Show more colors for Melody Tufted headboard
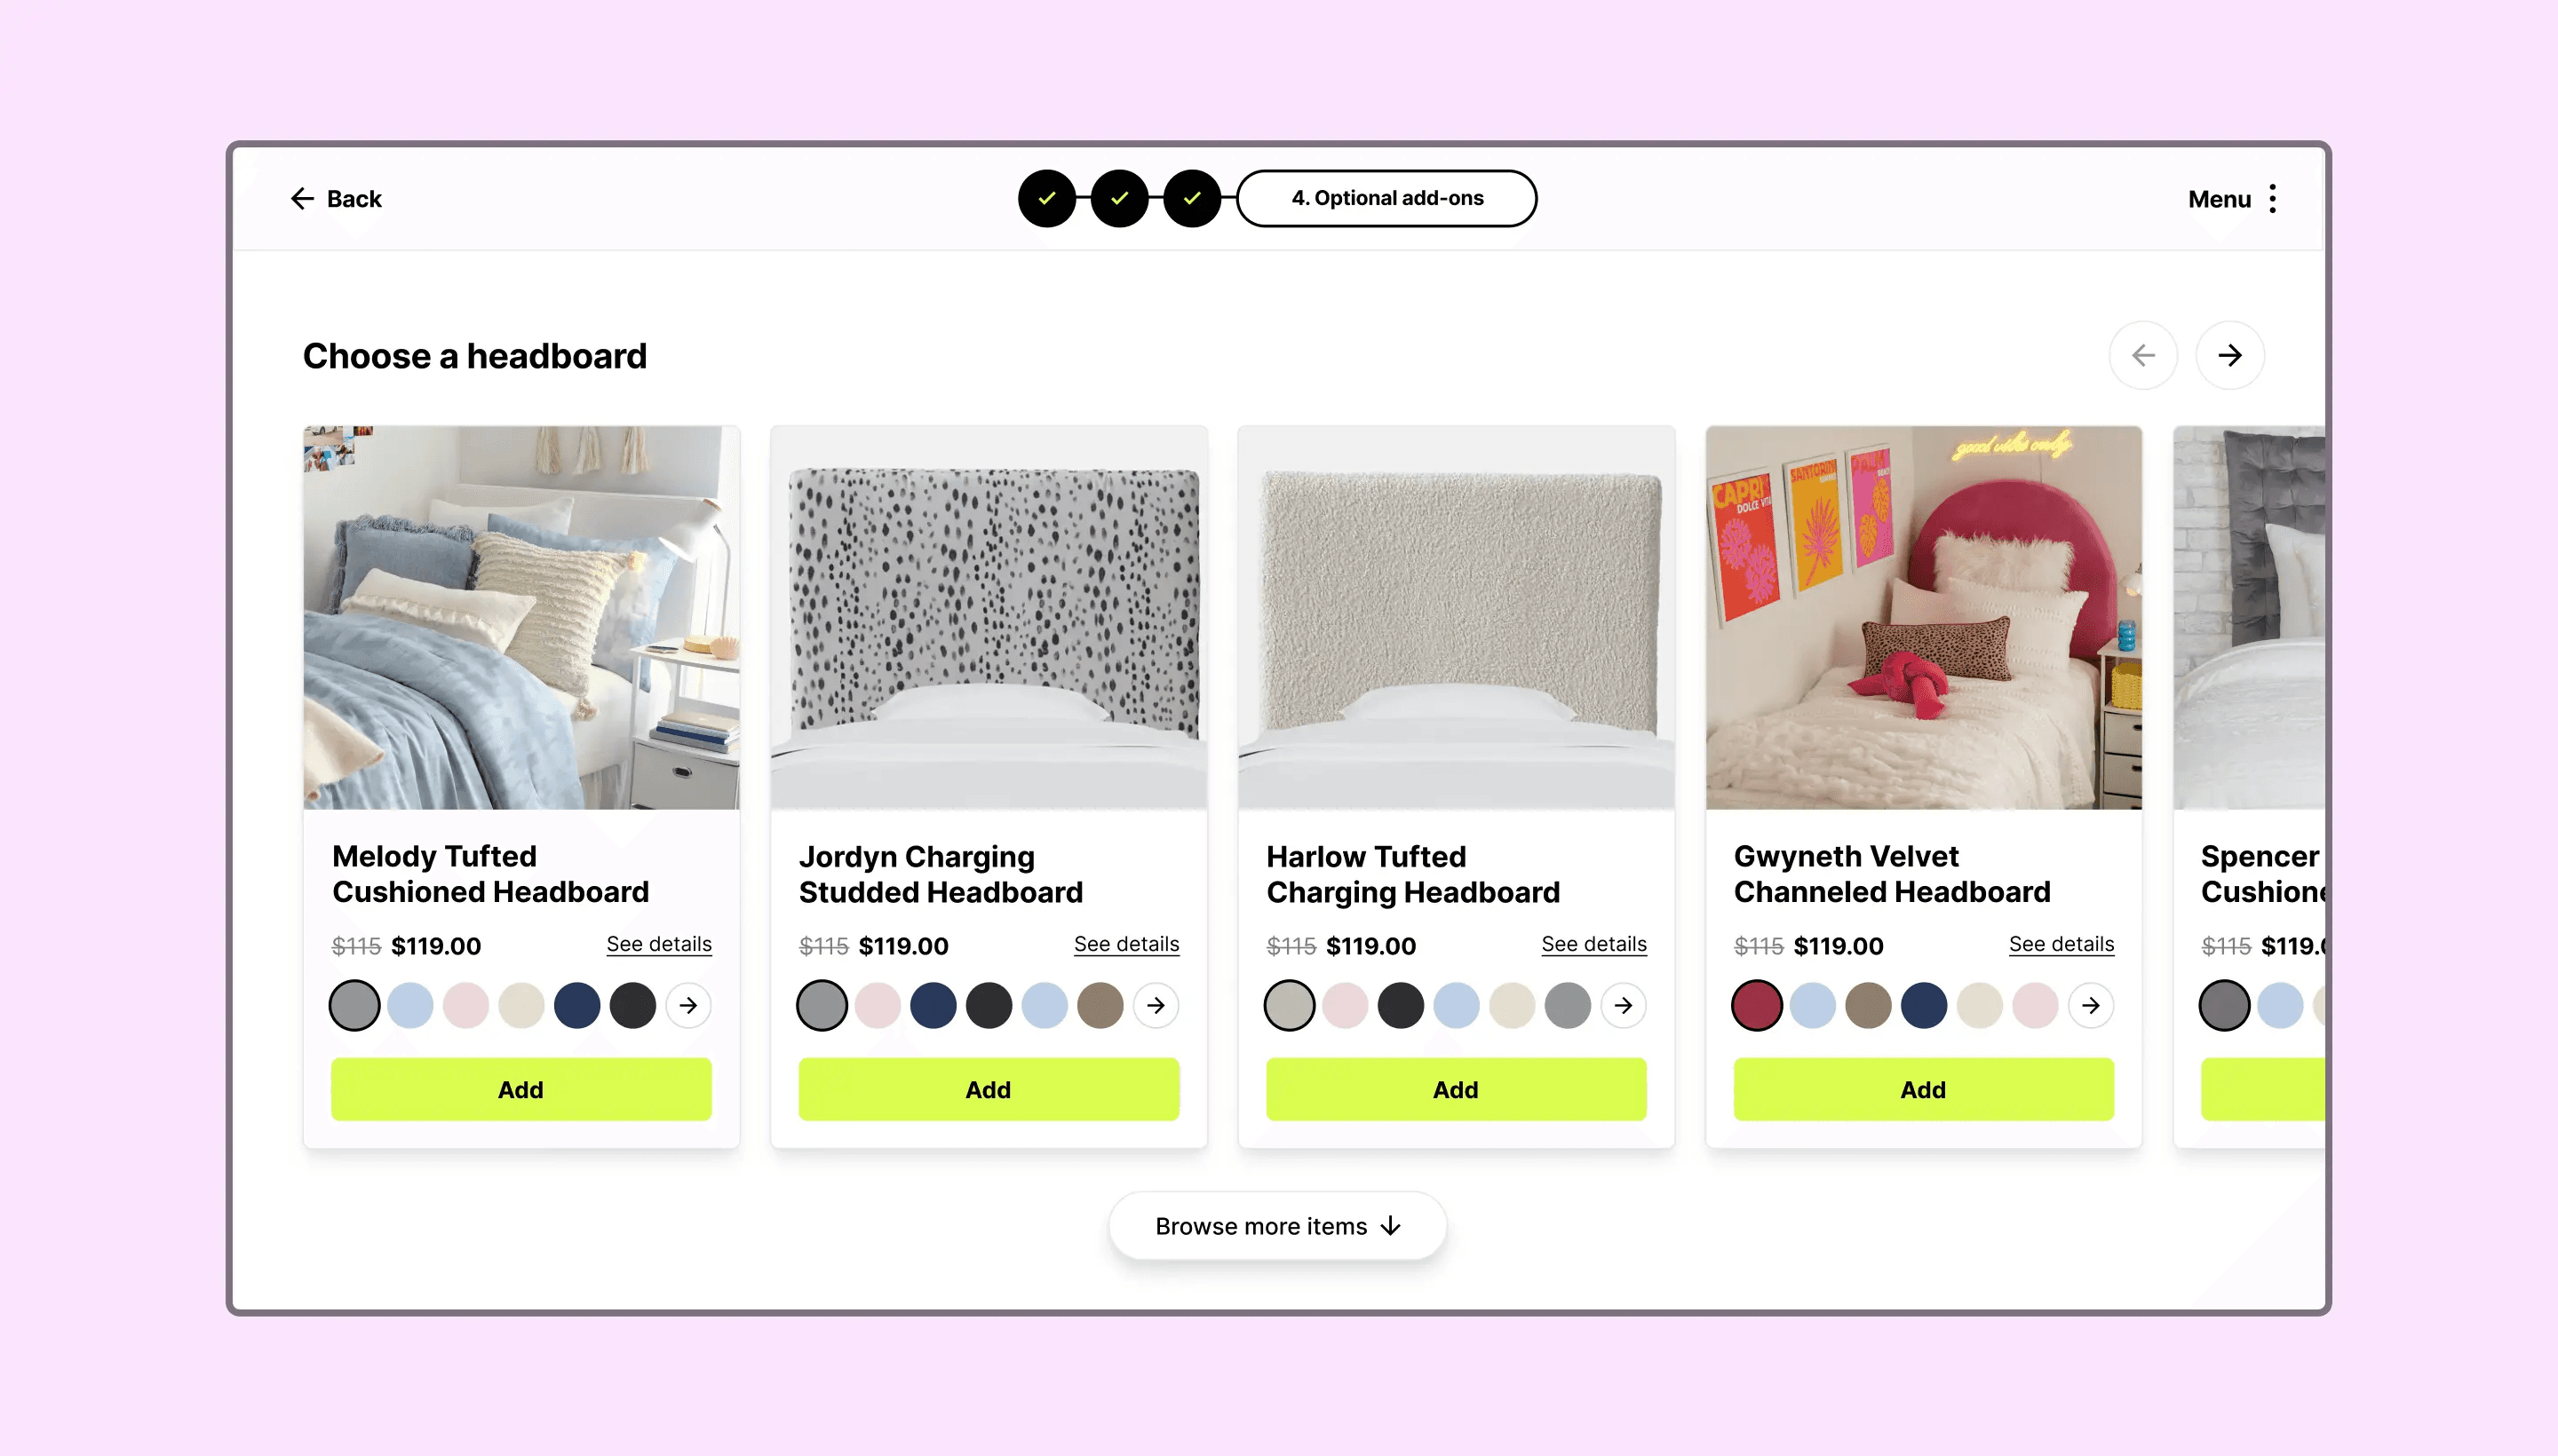Image resolution: width=2558 pixels, height=1456 pixels. point(688,1005)
